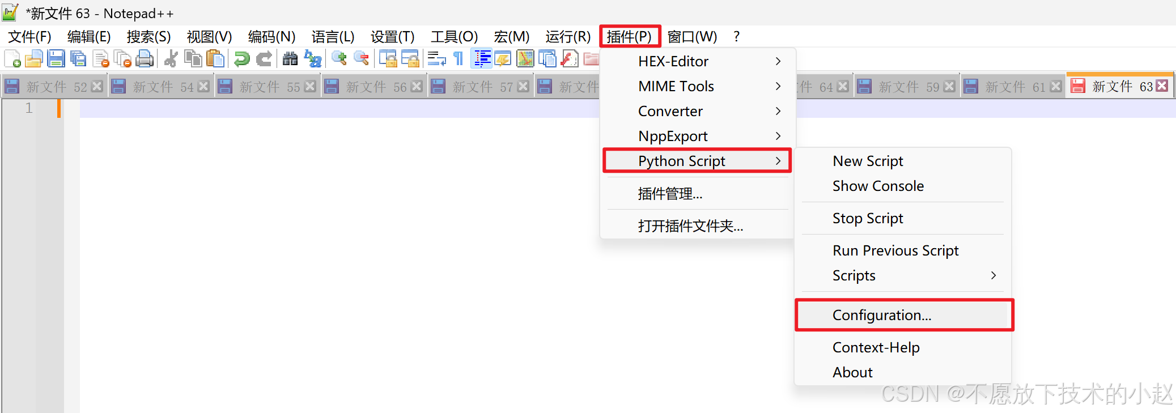
Task: Save the current file with the floppy icon
Action: coord(56,59)
